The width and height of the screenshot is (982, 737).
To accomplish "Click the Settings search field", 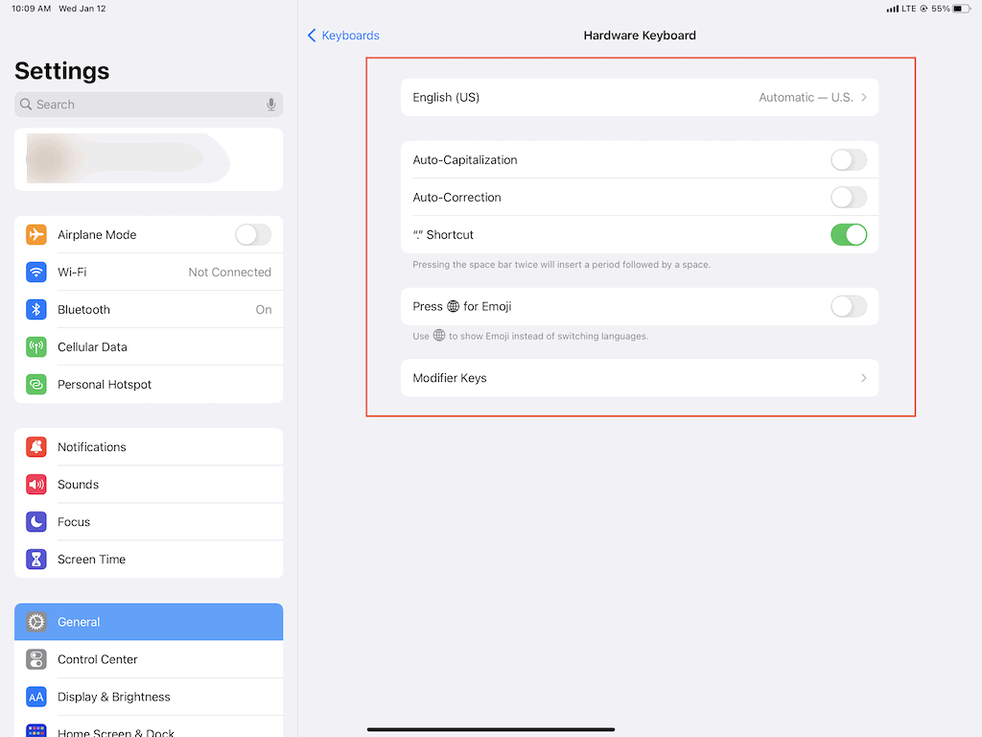I will coord(144,104).
